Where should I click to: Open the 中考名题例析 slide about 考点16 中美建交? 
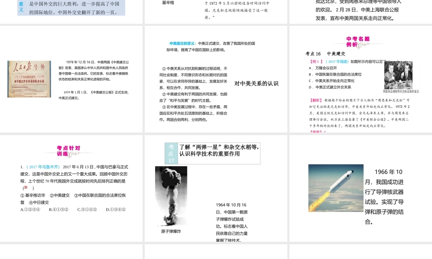(361, 79)
